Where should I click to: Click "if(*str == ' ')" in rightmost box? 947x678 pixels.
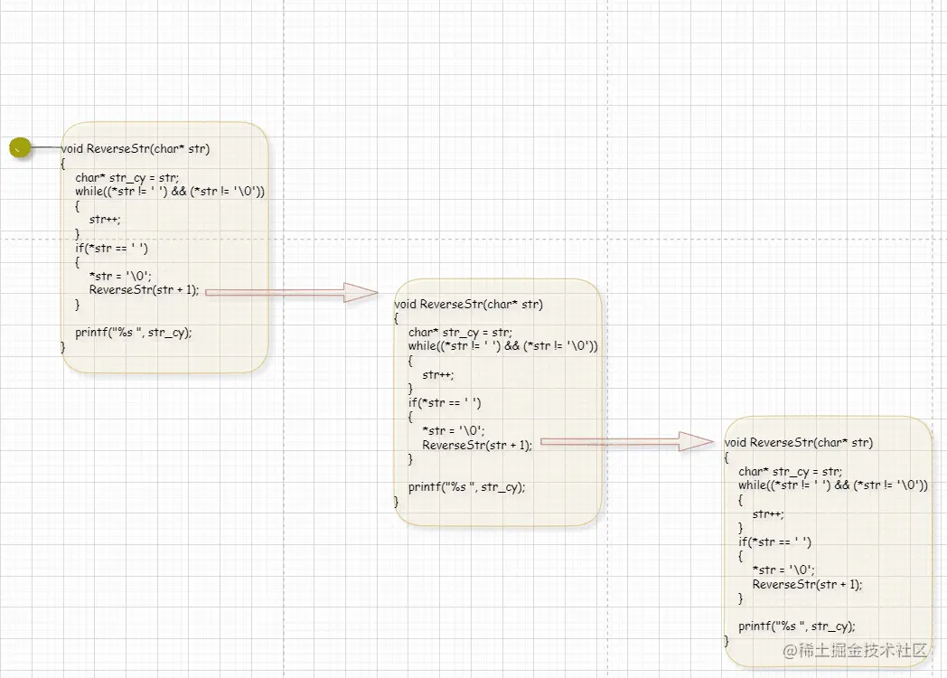(775, 542)
